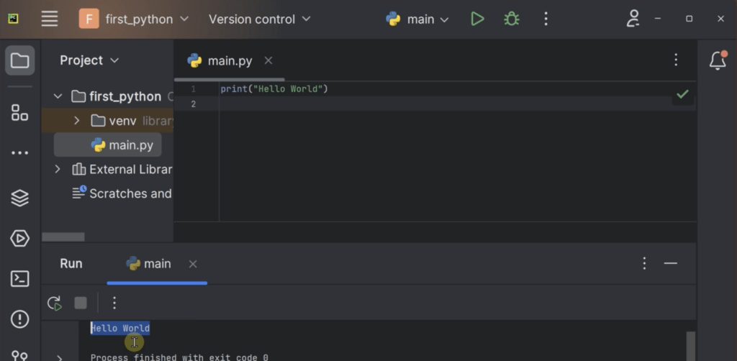
Task: Rerun the main script in Run panel
Action: click(x=55, y=303)
